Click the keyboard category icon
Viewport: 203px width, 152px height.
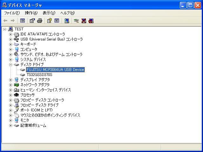pyautogui.click(x=16, y=44)
